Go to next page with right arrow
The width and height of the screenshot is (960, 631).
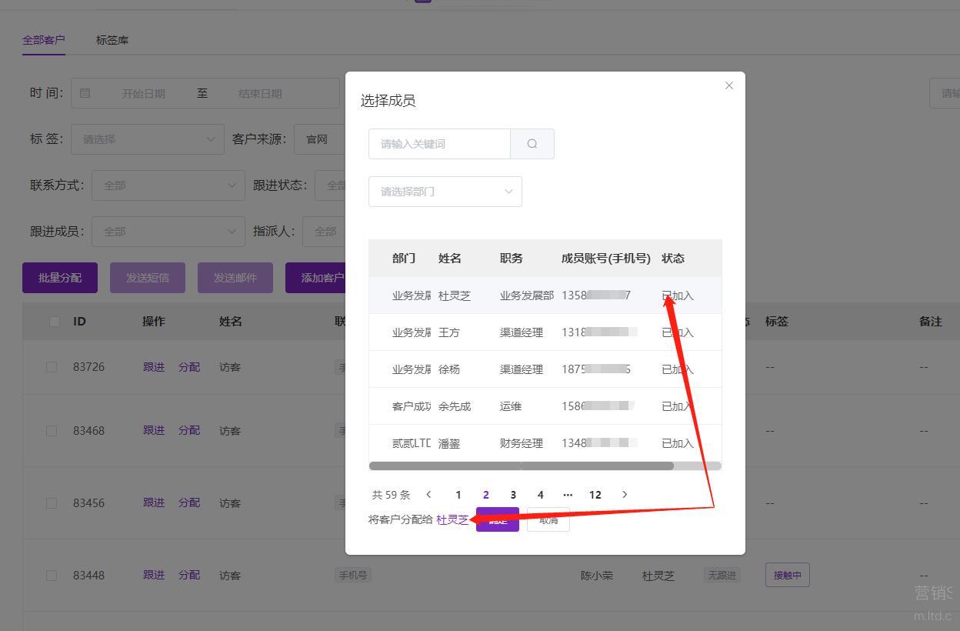(x=625, y=495)
